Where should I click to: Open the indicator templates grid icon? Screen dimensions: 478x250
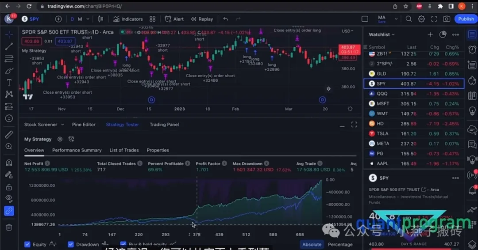(152, 19)
